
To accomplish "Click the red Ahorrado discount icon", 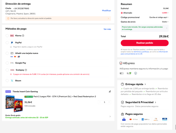I will point(122,13).
